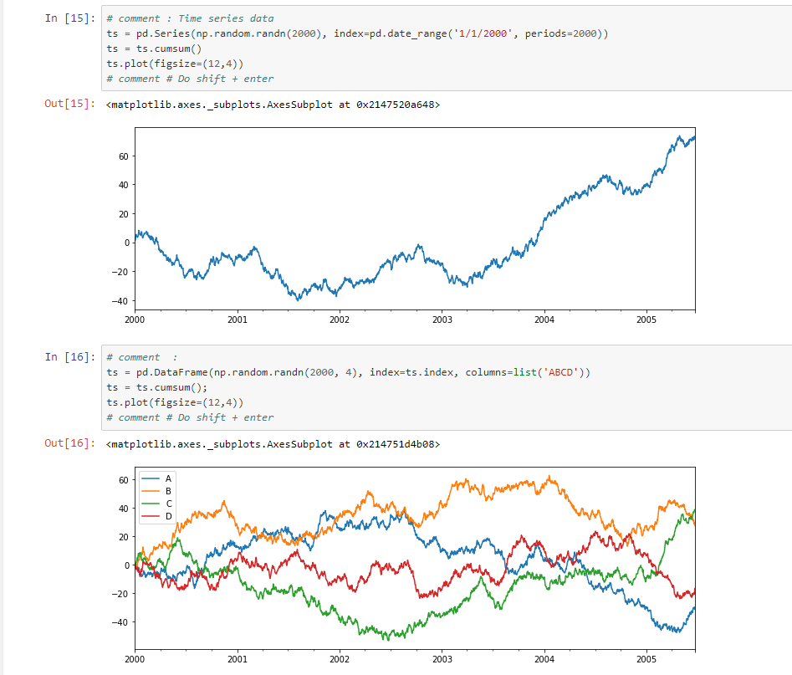Image resolution: width=792 pixels, height=675 pixels.
Task: Click the '1/1/2000' date string in code
Action: (483, 33)
